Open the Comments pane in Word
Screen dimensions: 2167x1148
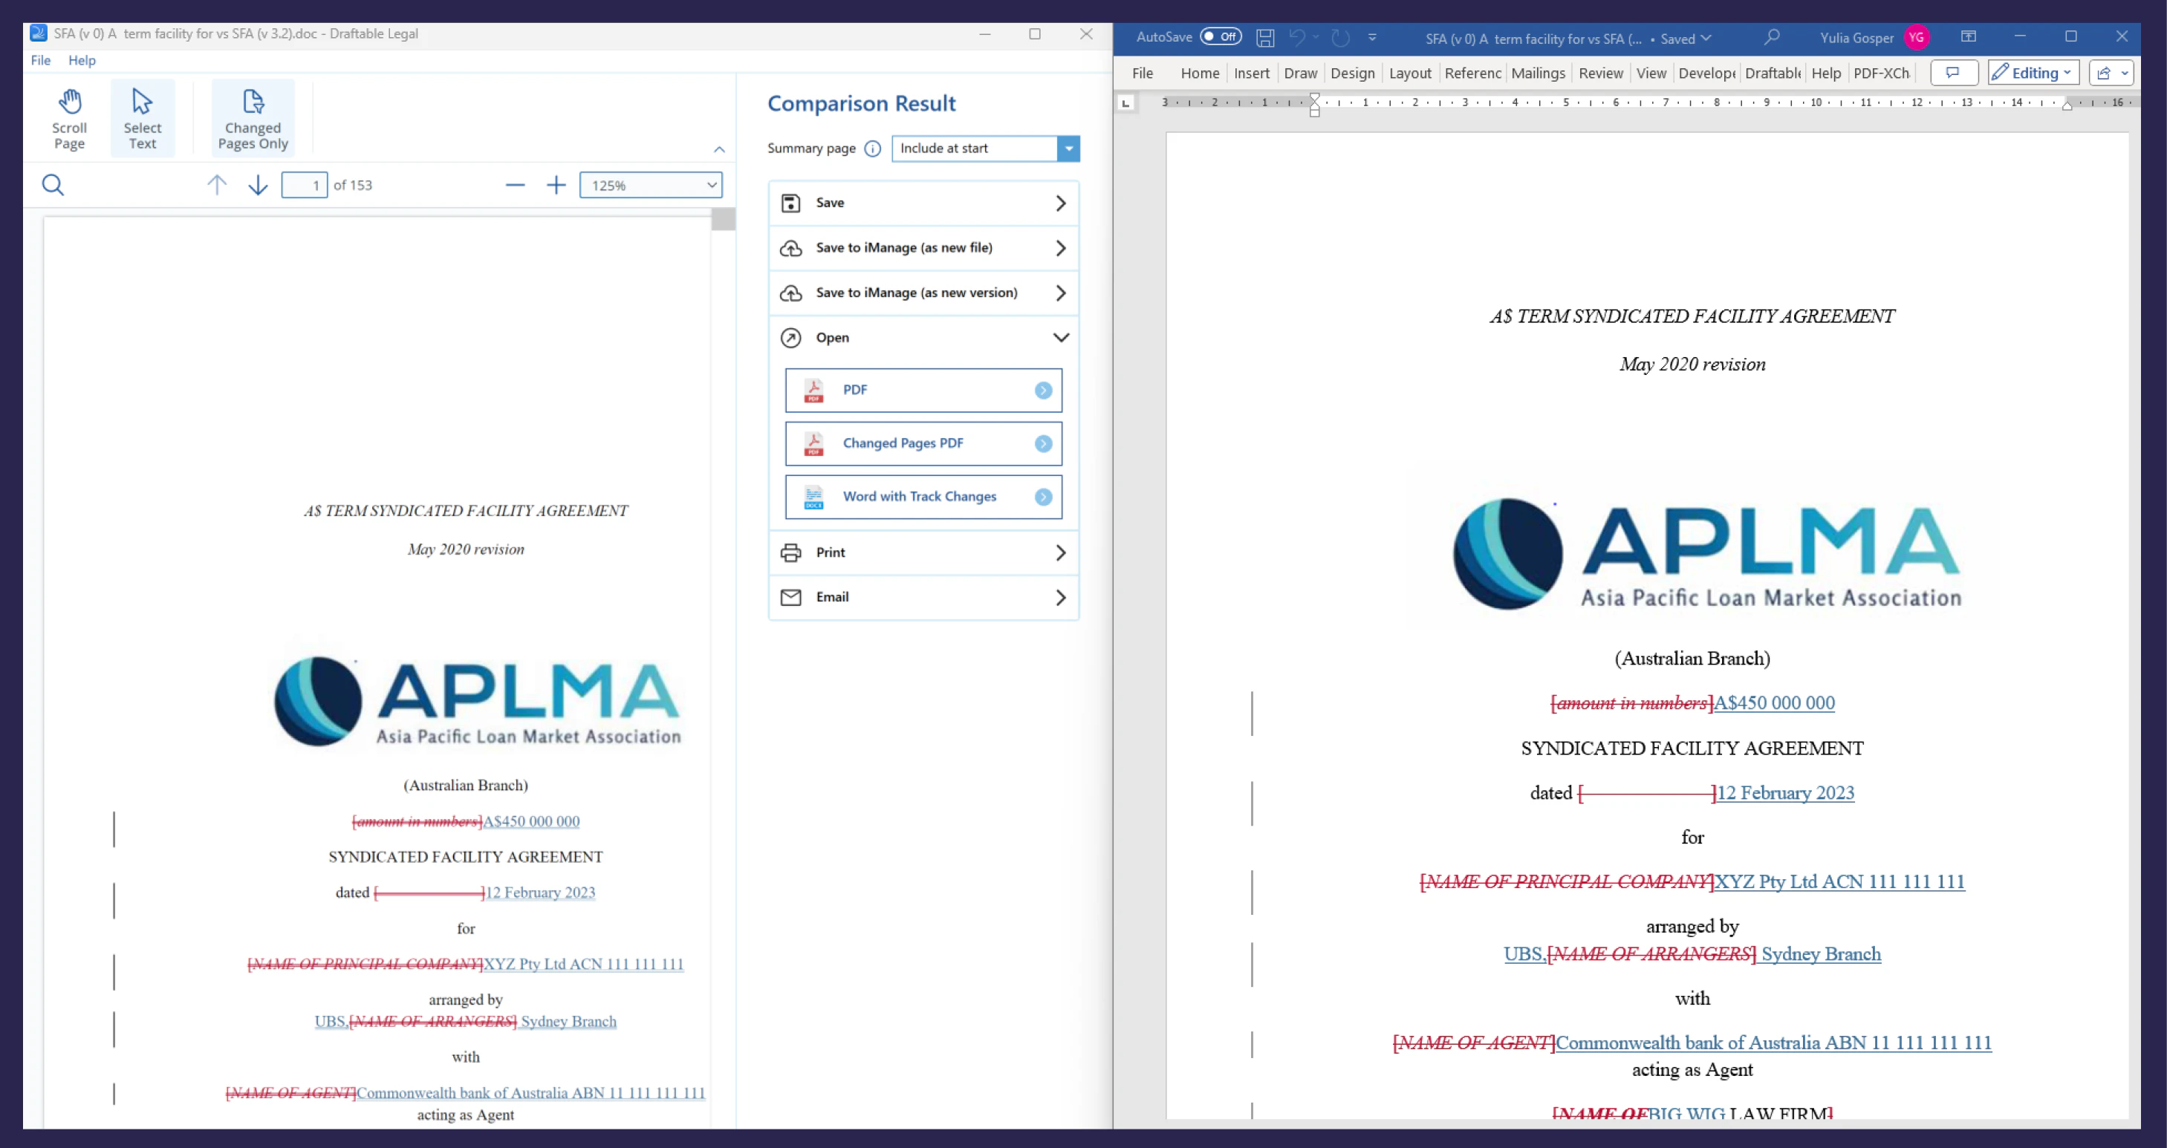(1953, 72)
